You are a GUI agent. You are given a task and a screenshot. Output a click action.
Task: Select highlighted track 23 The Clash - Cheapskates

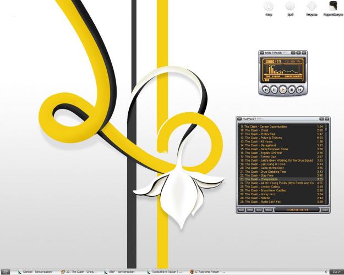[x=282, y=179]
